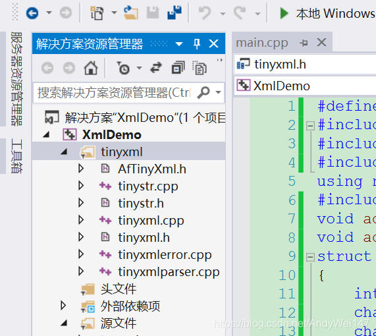
Task: Click the Undo toolbar icon
Action: [x=205, y=13]
